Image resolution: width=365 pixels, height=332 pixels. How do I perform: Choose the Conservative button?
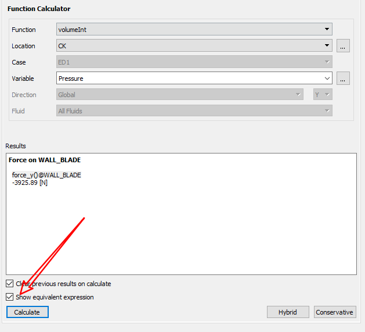click(x=335, y=312)
